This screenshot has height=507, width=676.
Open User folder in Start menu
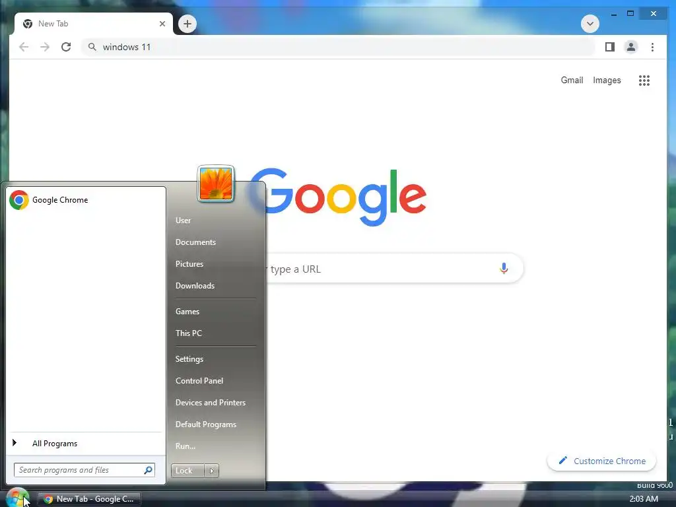(183, 220)
